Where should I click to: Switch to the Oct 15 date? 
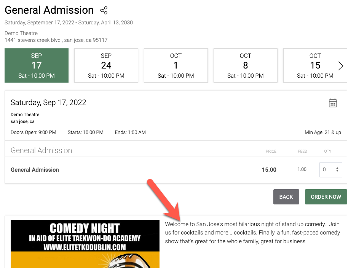pos(315,65)
